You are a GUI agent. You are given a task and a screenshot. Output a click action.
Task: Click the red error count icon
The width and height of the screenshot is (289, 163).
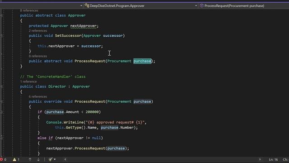tap(1, 159)
